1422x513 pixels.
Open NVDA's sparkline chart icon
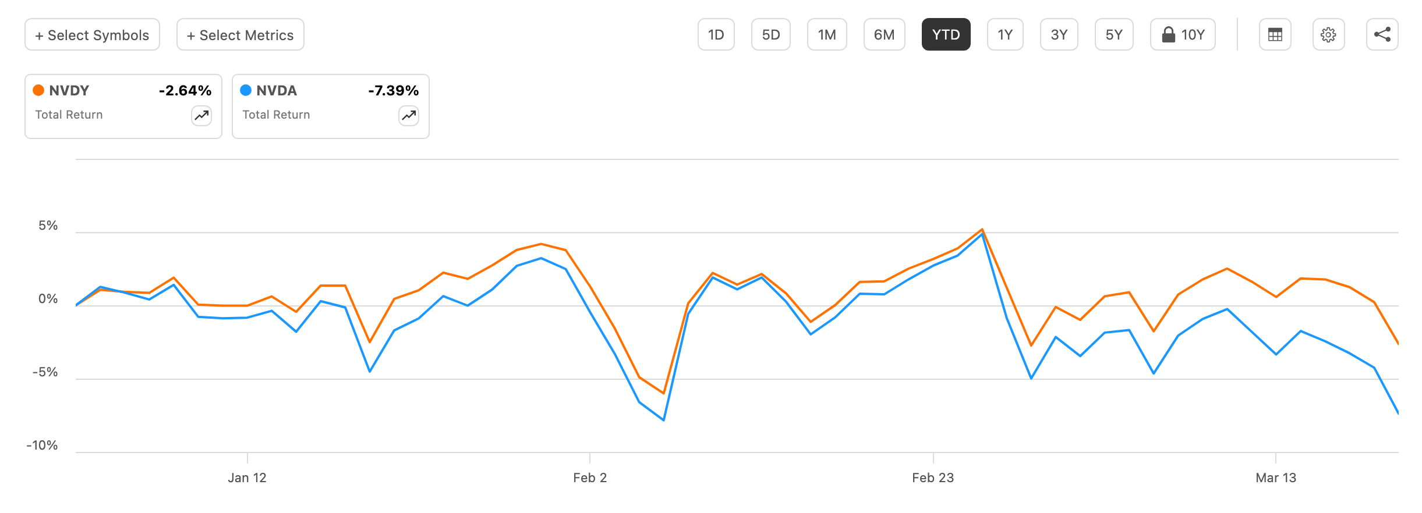tap(408, 116)
